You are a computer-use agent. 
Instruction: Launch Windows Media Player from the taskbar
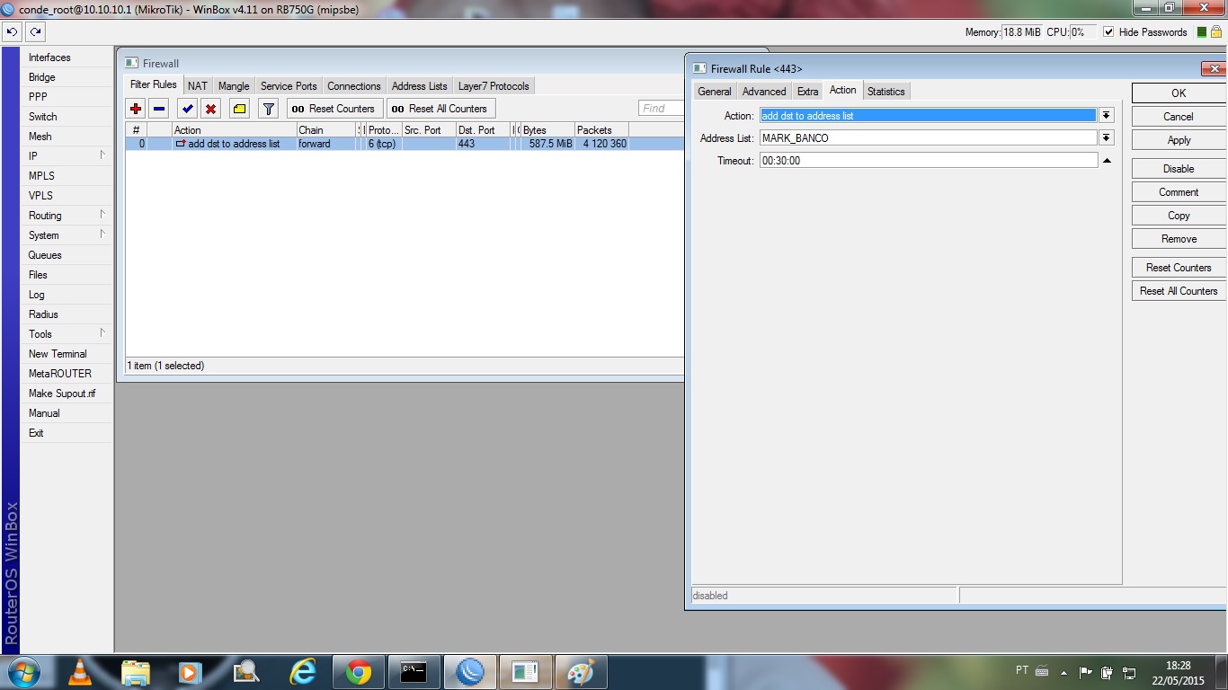tap(190, 672)
